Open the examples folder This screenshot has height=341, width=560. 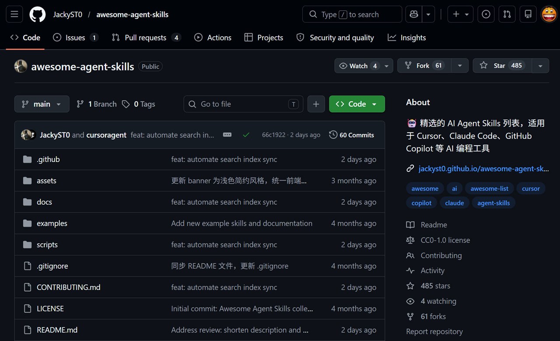52,223
